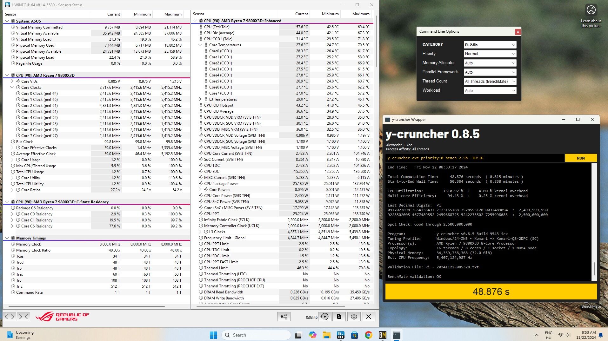Select the CPU (Tctl/Tdie) row

[x=283, y=27]
